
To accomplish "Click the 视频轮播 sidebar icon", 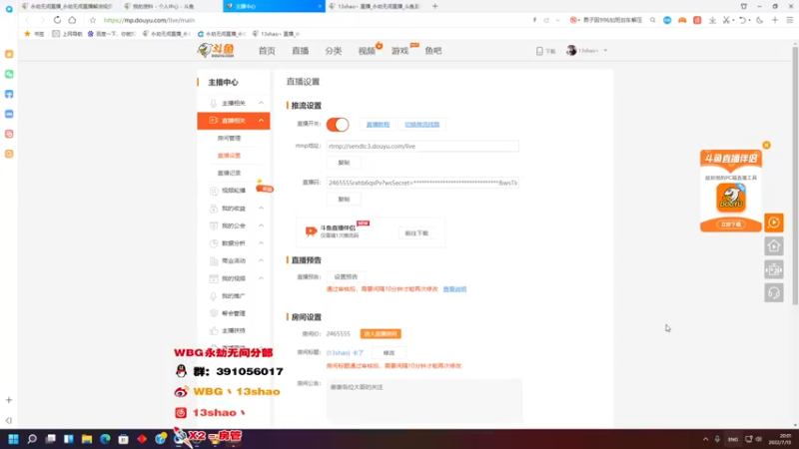I will click(214, 191).
